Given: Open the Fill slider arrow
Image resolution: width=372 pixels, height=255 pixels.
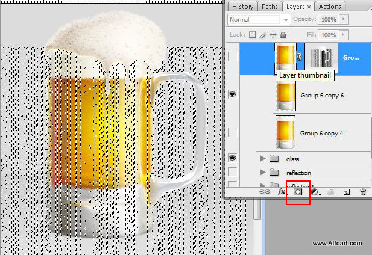Looking at the screenshot, I should [x=344, y=35].
